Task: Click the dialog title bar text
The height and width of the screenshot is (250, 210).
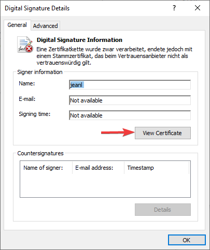Action: point(37,8)
